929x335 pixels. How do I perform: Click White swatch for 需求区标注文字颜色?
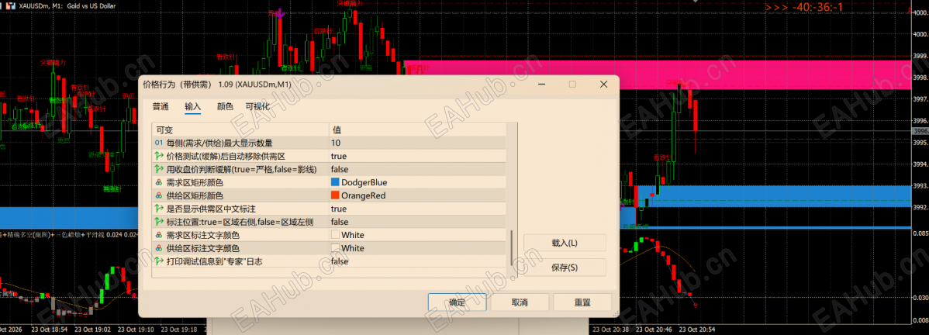pos(335,235)
